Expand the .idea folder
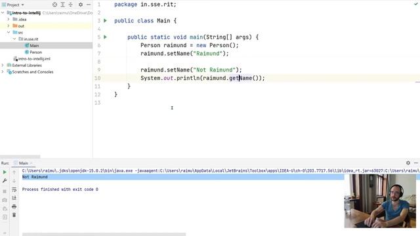The height and width of the screenshot is (236, 420). pos(9,19)
